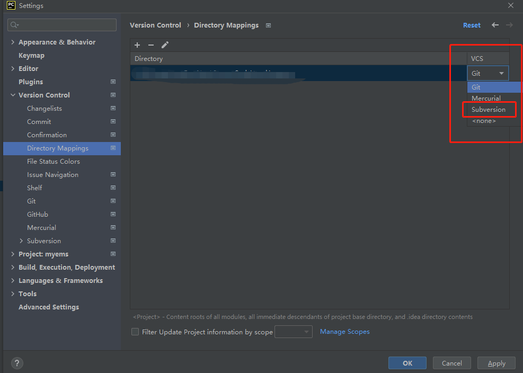The width and height of the screenshot is (523, 373).
Task: Expand Languages & Frameworks section
Action: pos(13,281)
